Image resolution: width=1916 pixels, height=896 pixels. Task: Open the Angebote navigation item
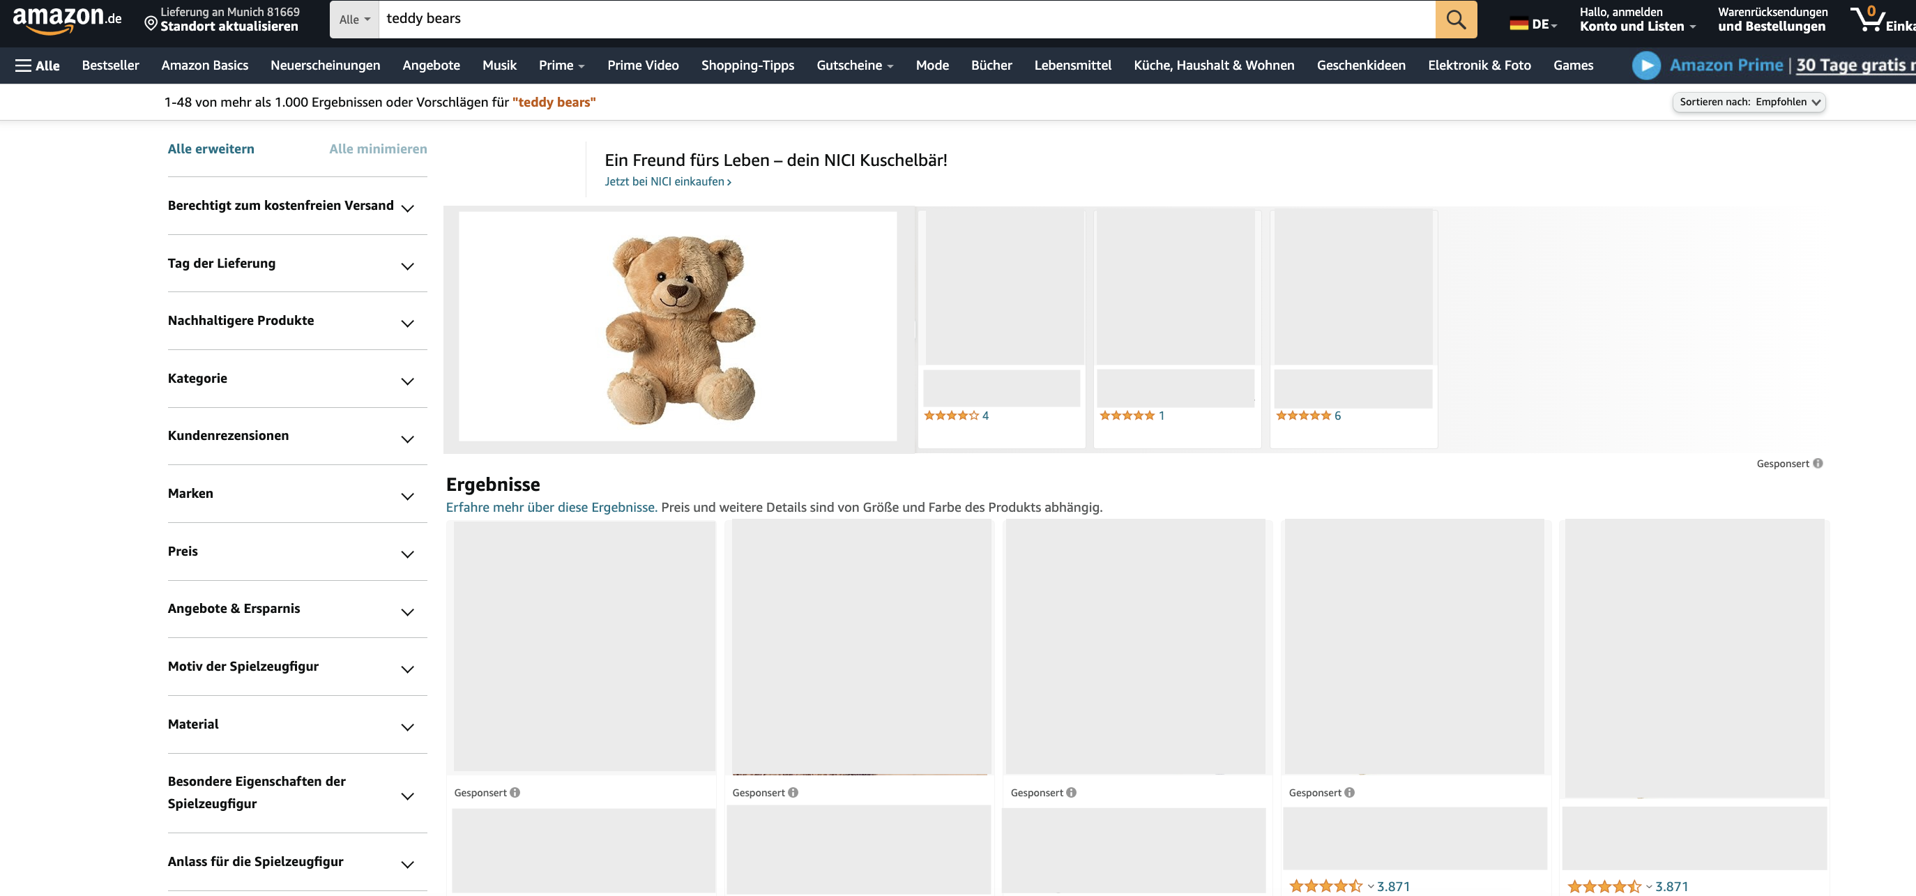tap(431, 66)
